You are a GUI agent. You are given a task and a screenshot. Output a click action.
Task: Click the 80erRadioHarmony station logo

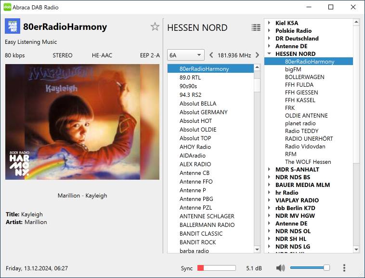[13, 26]
